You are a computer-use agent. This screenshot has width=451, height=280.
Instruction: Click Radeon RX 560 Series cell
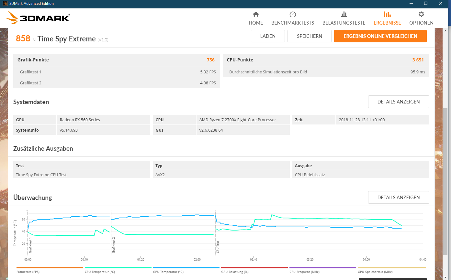[x=103, y=120]
